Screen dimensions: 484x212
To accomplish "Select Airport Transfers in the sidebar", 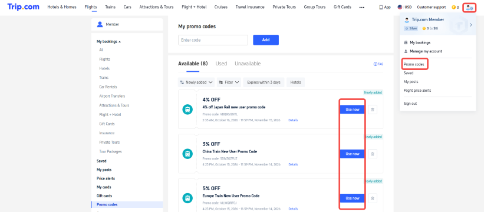I will (x=112, y=96).
